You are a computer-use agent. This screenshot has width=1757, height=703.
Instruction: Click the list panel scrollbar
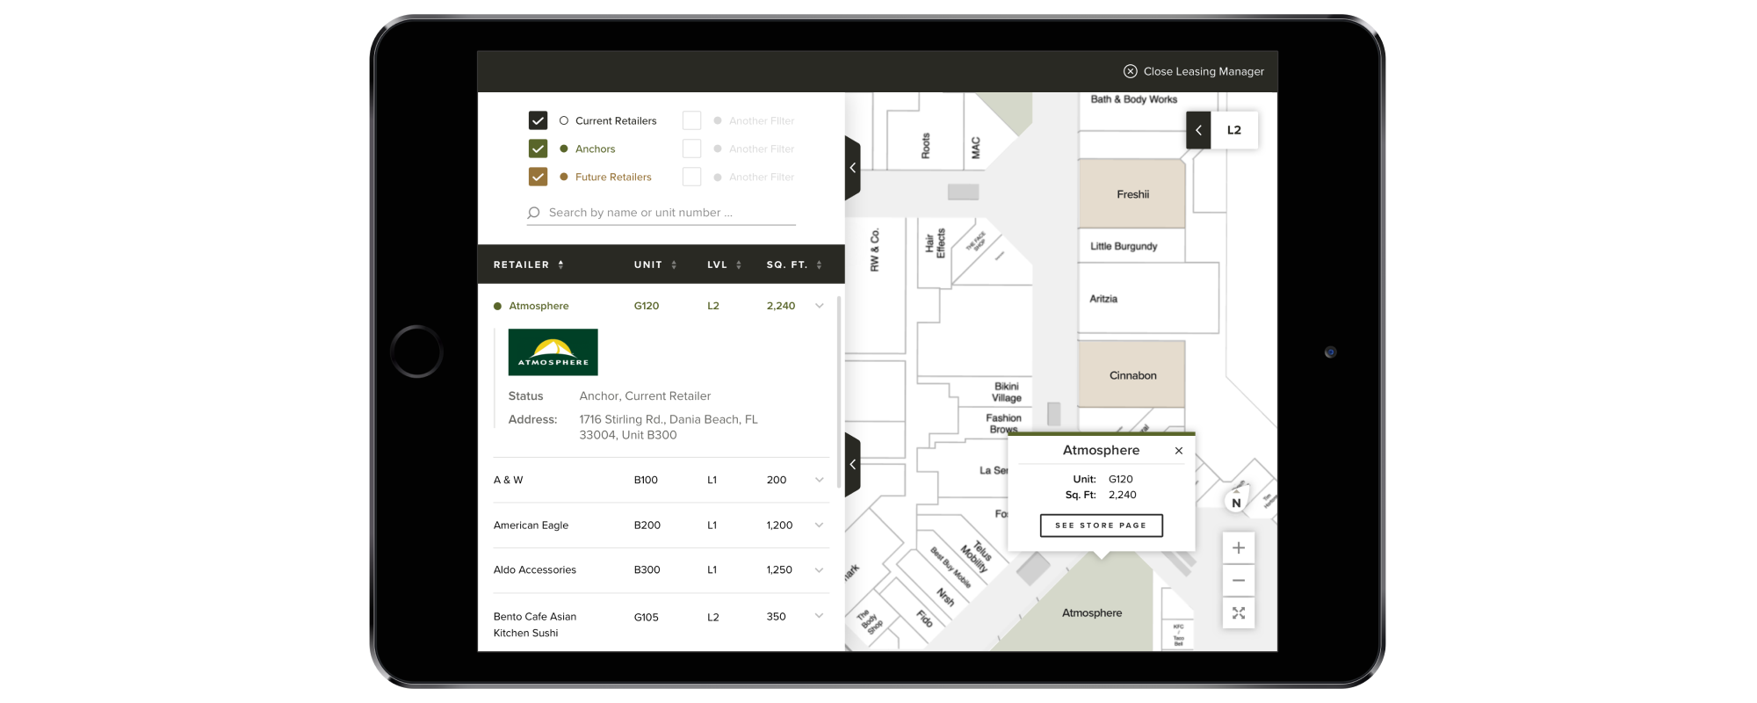tap(839, 391)
